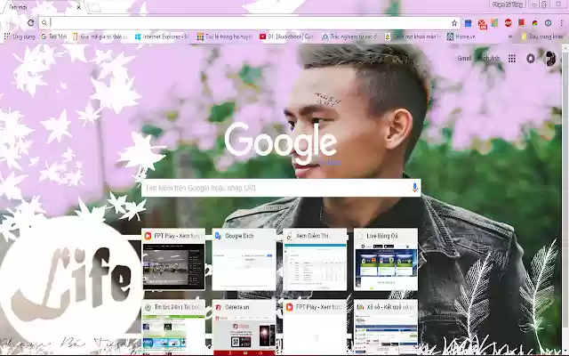The height and width of the screenshot is (356, 569).
Task: Focus the Chrome address bar
Action: pyautogui.click(x=249, y=23)
